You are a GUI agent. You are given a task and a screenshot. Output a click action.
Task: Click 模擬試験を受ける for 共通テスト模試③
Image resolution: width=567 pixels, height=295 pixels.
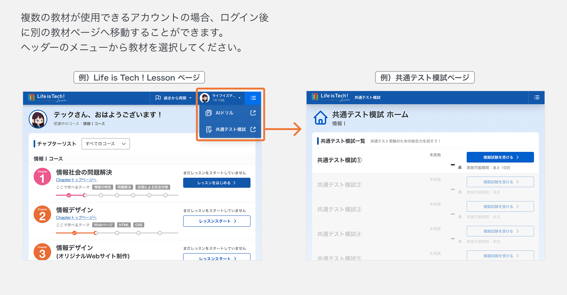click(500, 206)
